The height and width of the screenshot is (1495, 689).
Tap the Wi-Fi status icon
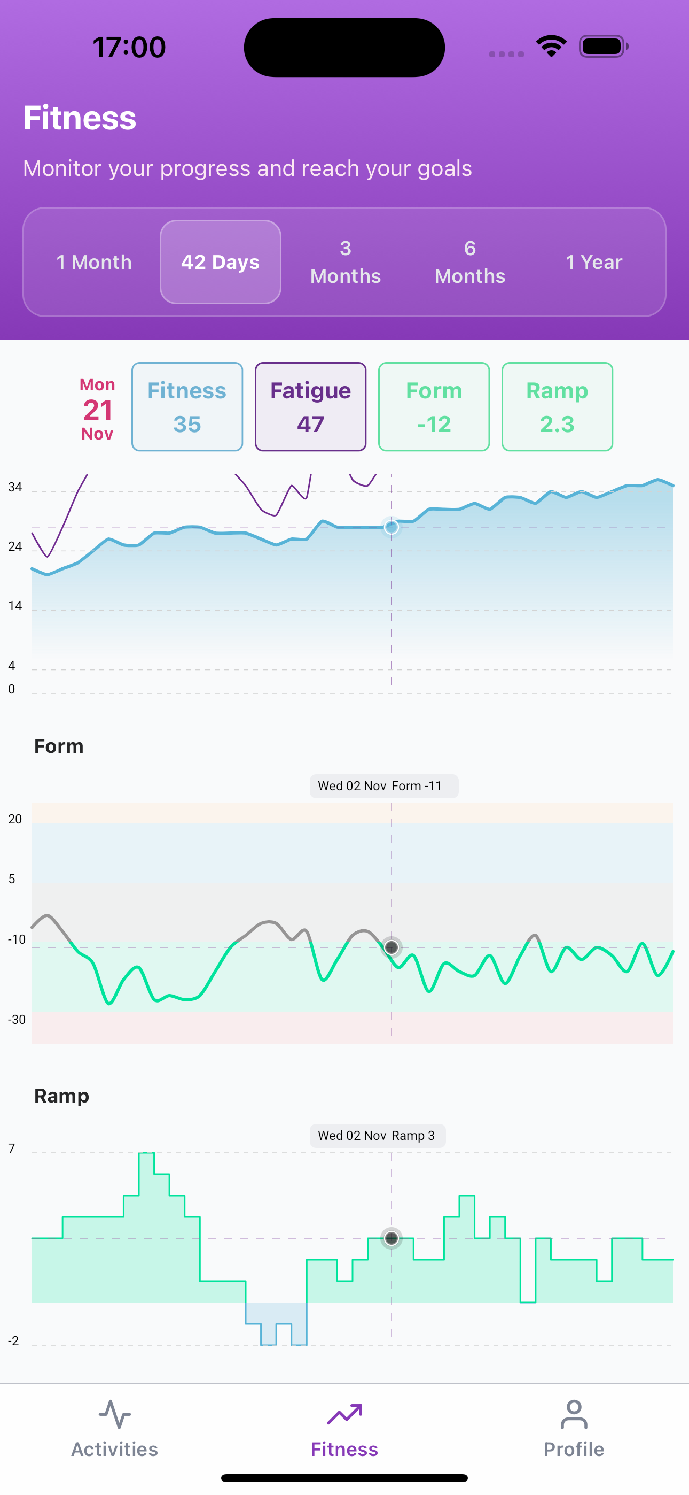pos(551,47)
